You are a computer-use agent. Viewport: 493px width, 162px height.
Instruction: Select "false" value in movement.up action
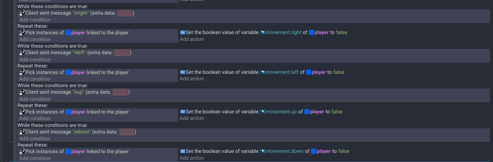pos(337,112)
